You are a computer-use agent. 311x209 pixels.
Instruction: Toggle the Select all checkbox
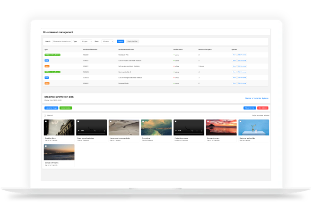(45, 115)
